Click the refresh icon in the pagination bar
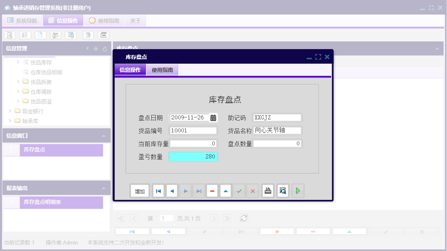447x251 pixels. coord(244,218)
